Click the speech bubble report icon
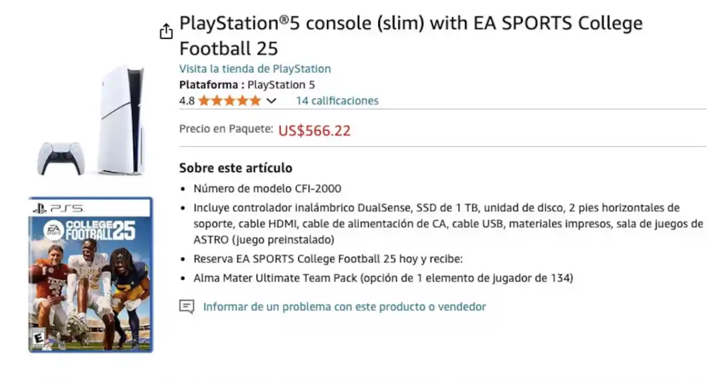This screenshot has width=708, height=379. (186, 306)
